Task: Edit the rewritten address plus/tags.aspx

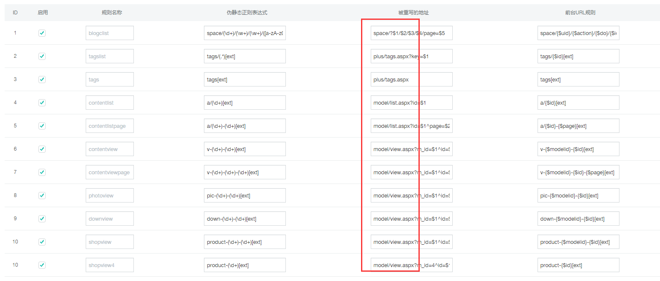Action: (x=411, y=79)
